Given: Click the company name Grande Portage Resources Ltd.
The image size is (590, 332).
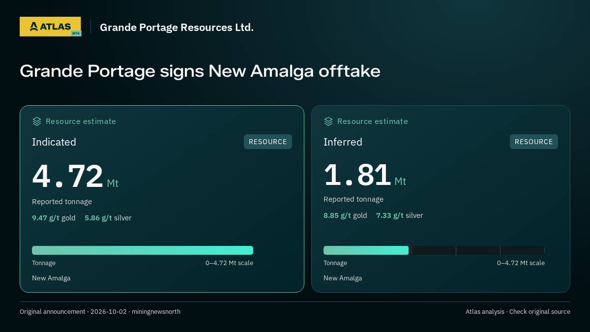Looking at the screenshot, I should (177, 28).
